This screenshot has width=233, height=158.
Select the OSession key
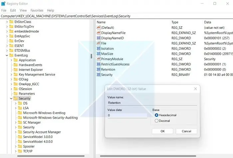pos(25,89)
